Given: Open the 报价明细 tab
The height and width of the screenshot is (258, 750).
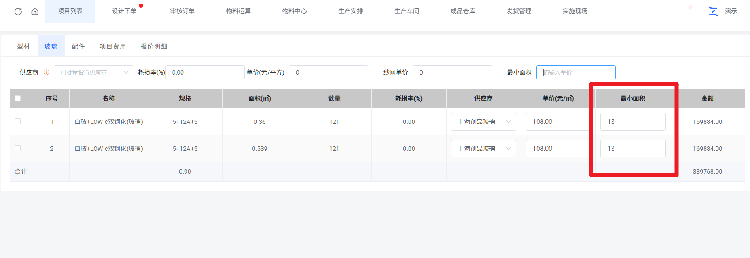Looking at the screenshot, I should click(154, 46).
